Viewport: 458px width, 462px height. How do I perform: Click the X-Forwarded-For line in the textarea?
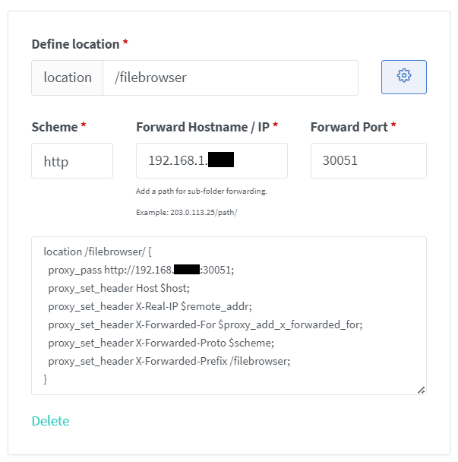pyautogui.click(x=205, y=324)
